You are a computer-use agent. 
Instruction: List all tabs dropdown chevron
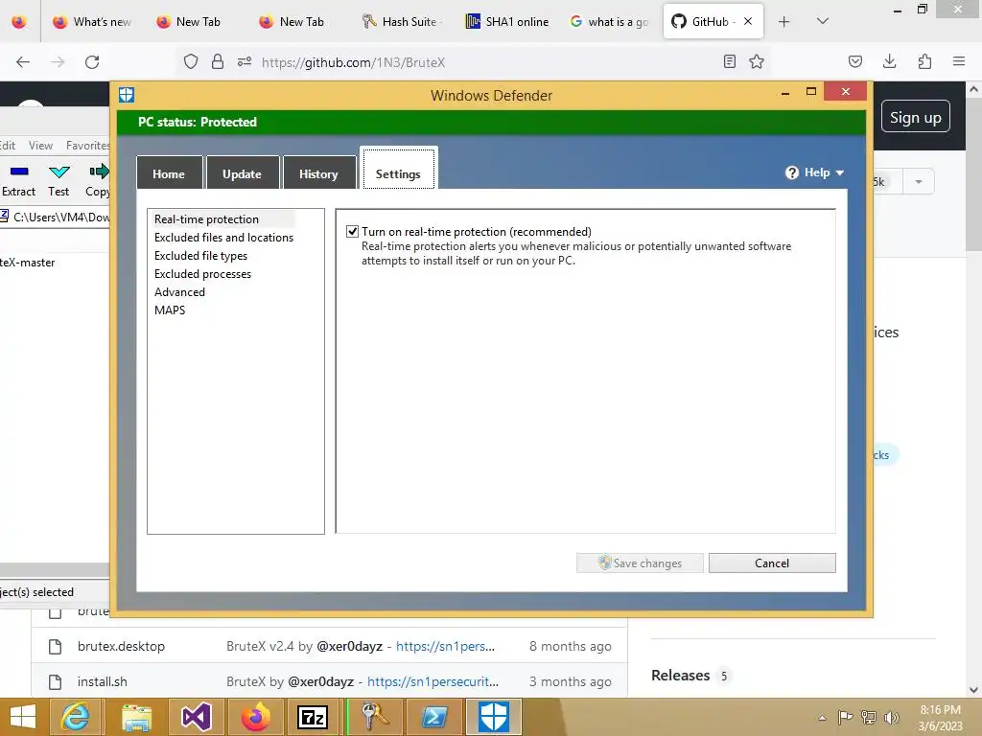tap(822, 21)
